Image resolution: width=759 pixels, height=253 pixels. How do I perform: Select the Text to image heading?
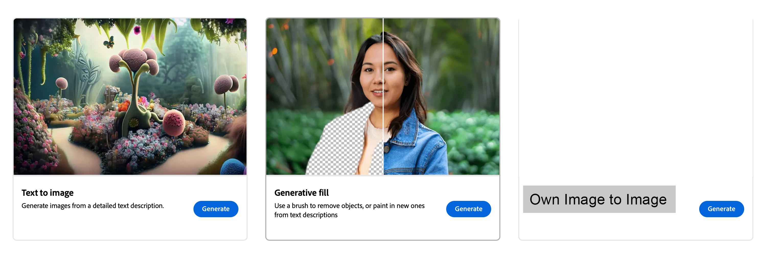pyautogui.click(x=48, y=193)
